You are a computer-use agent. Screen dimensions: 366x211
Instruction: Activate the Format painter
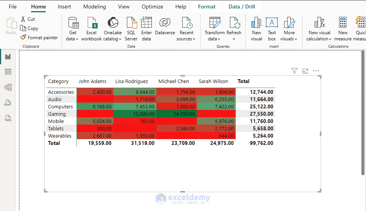point(39,37)
